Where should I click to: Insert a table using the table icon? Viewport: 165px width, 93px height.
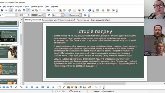(64, 10)
